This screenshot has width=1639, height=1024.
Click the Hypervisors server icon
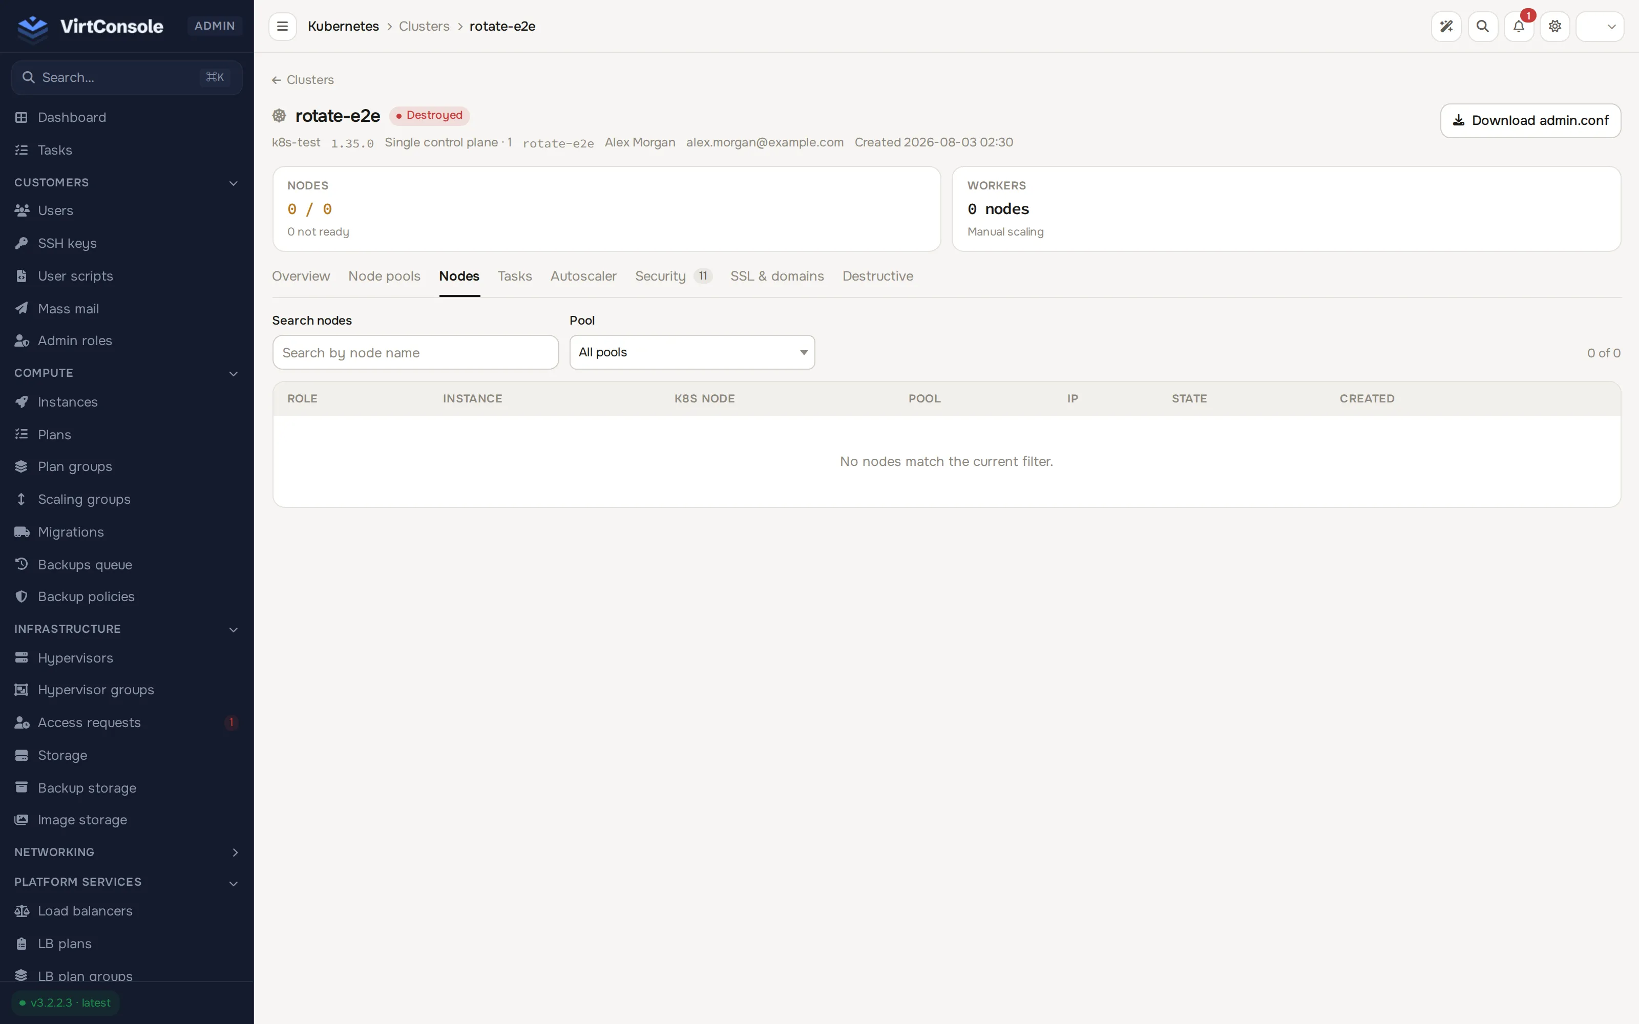click(22, 657)
